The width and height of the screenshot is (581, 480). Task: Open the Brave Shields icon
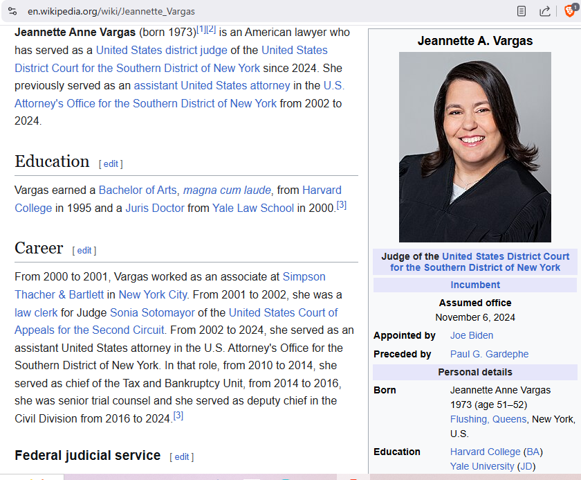(570, 11)
